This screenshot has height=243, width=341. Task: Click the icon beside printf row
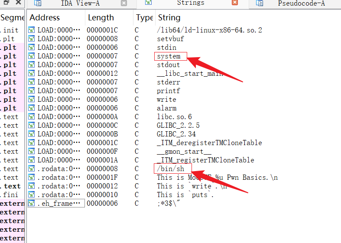pos(31,91)
